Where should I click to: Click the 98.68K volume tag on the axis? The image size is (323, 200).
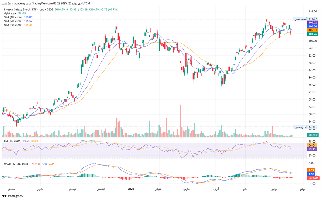point(313,135)
